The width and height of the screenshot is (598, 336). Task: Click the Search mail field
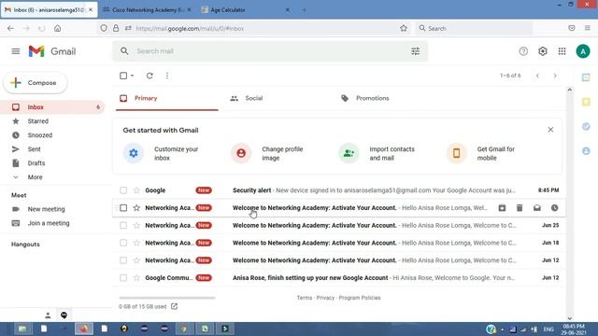(270, 51)
